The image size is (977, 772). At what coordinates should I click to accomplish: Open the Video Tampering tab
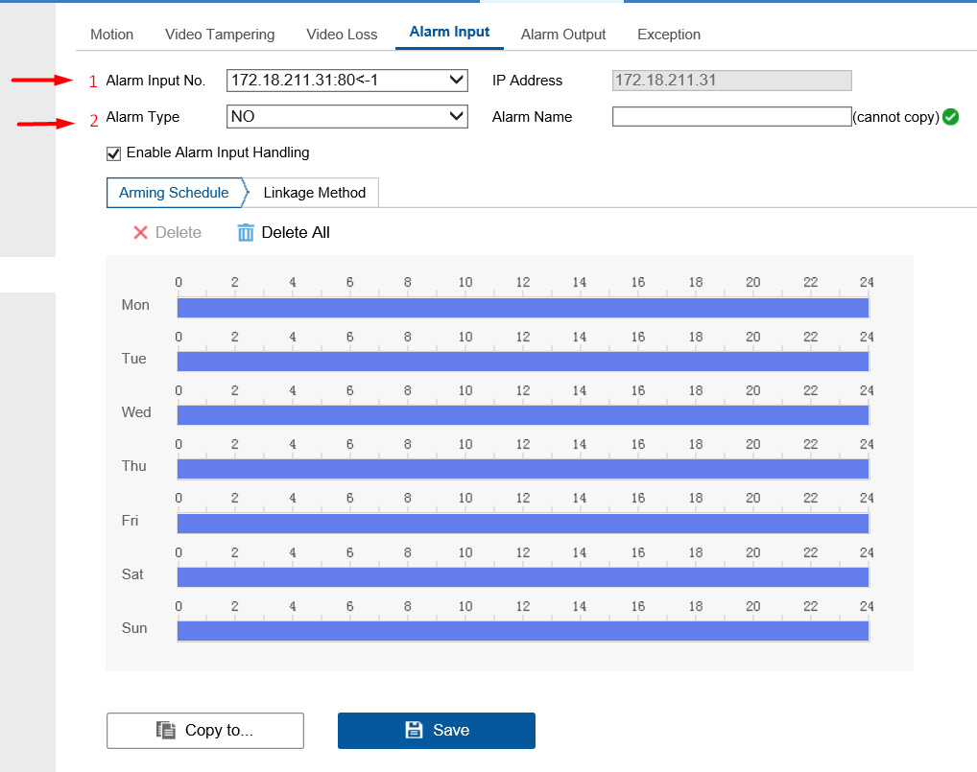[x=220, y=35]
